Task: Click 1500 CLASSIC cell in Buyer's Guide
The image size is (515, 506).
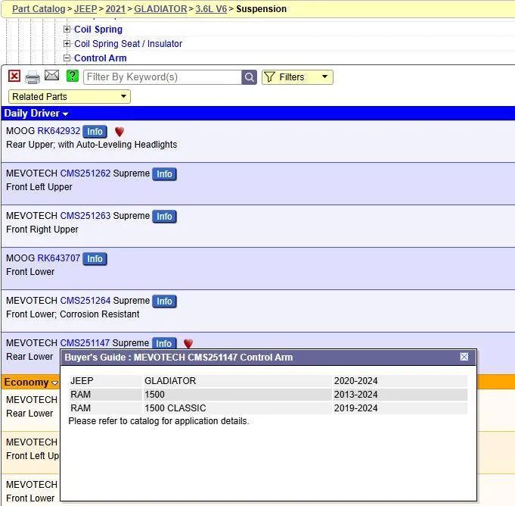Action: [237, 408]
